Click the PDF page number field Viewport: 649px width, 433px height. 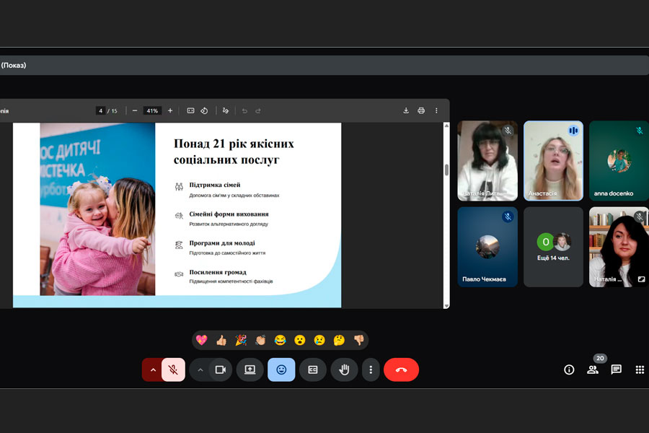pos(101,110)
